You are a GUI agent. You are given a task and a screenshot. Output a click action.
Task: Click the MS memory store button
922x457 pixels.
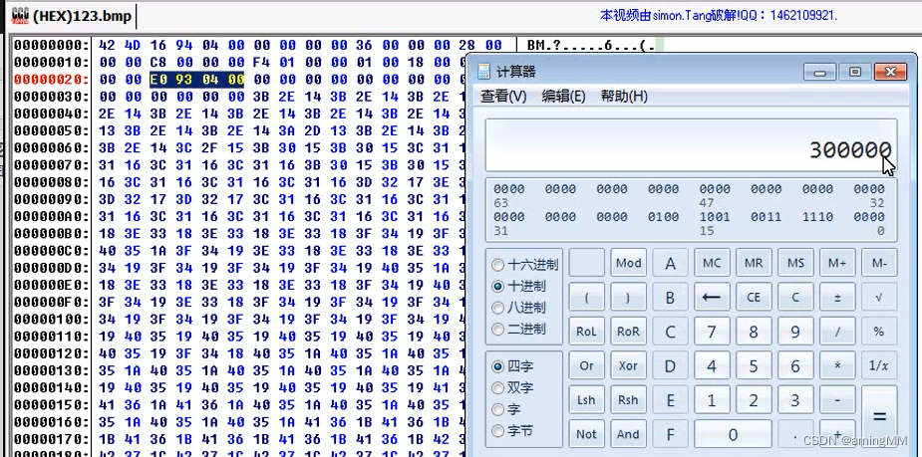tap(795, 263)
